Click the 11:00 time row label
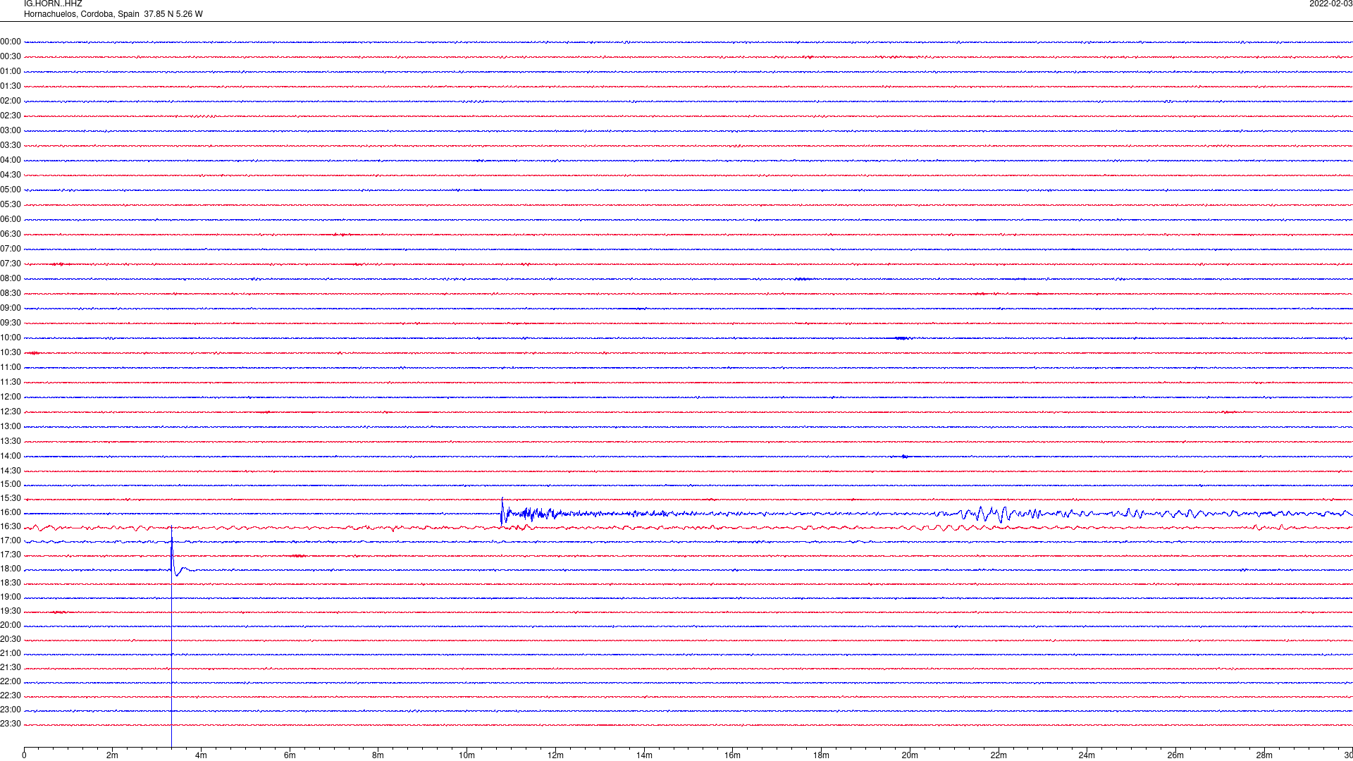1353x761 pixels. pyautogui.click(x=11, y=367)
